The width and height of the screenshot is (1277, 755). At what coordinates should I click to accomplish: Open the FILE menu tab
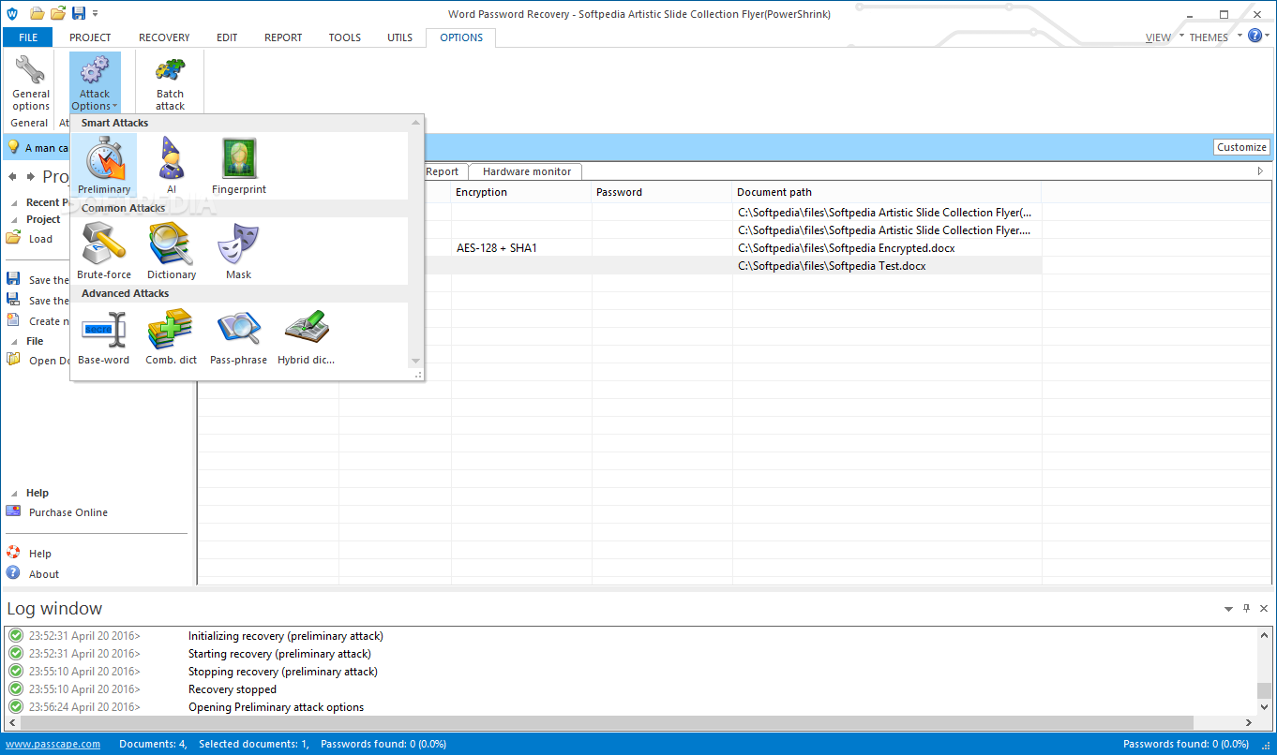point(28,37)
